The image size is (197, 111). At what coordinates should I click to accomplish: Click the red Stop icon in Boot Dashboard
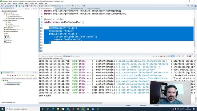[13, 76]
